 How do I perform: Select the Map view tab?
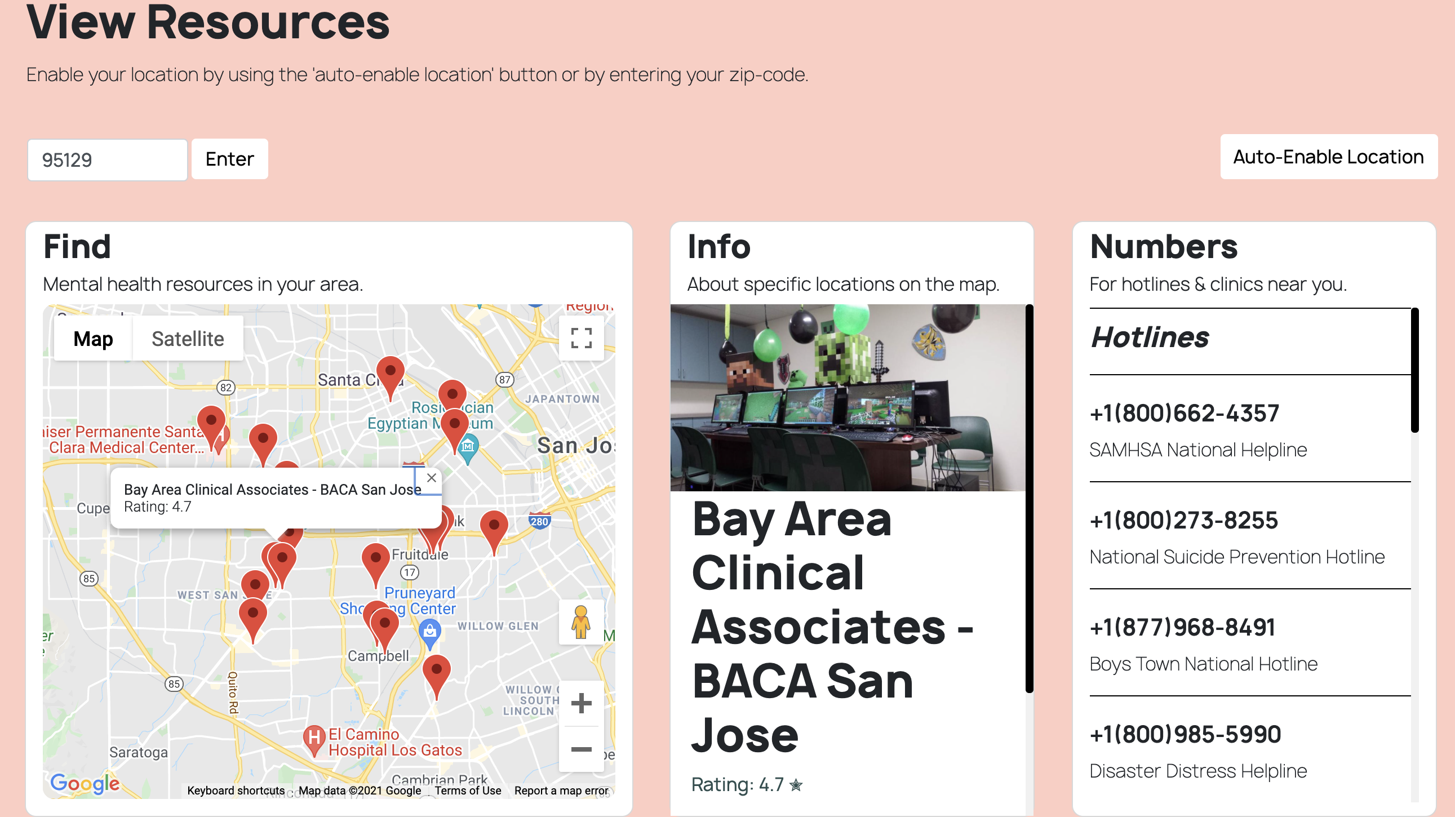[93, 339]
